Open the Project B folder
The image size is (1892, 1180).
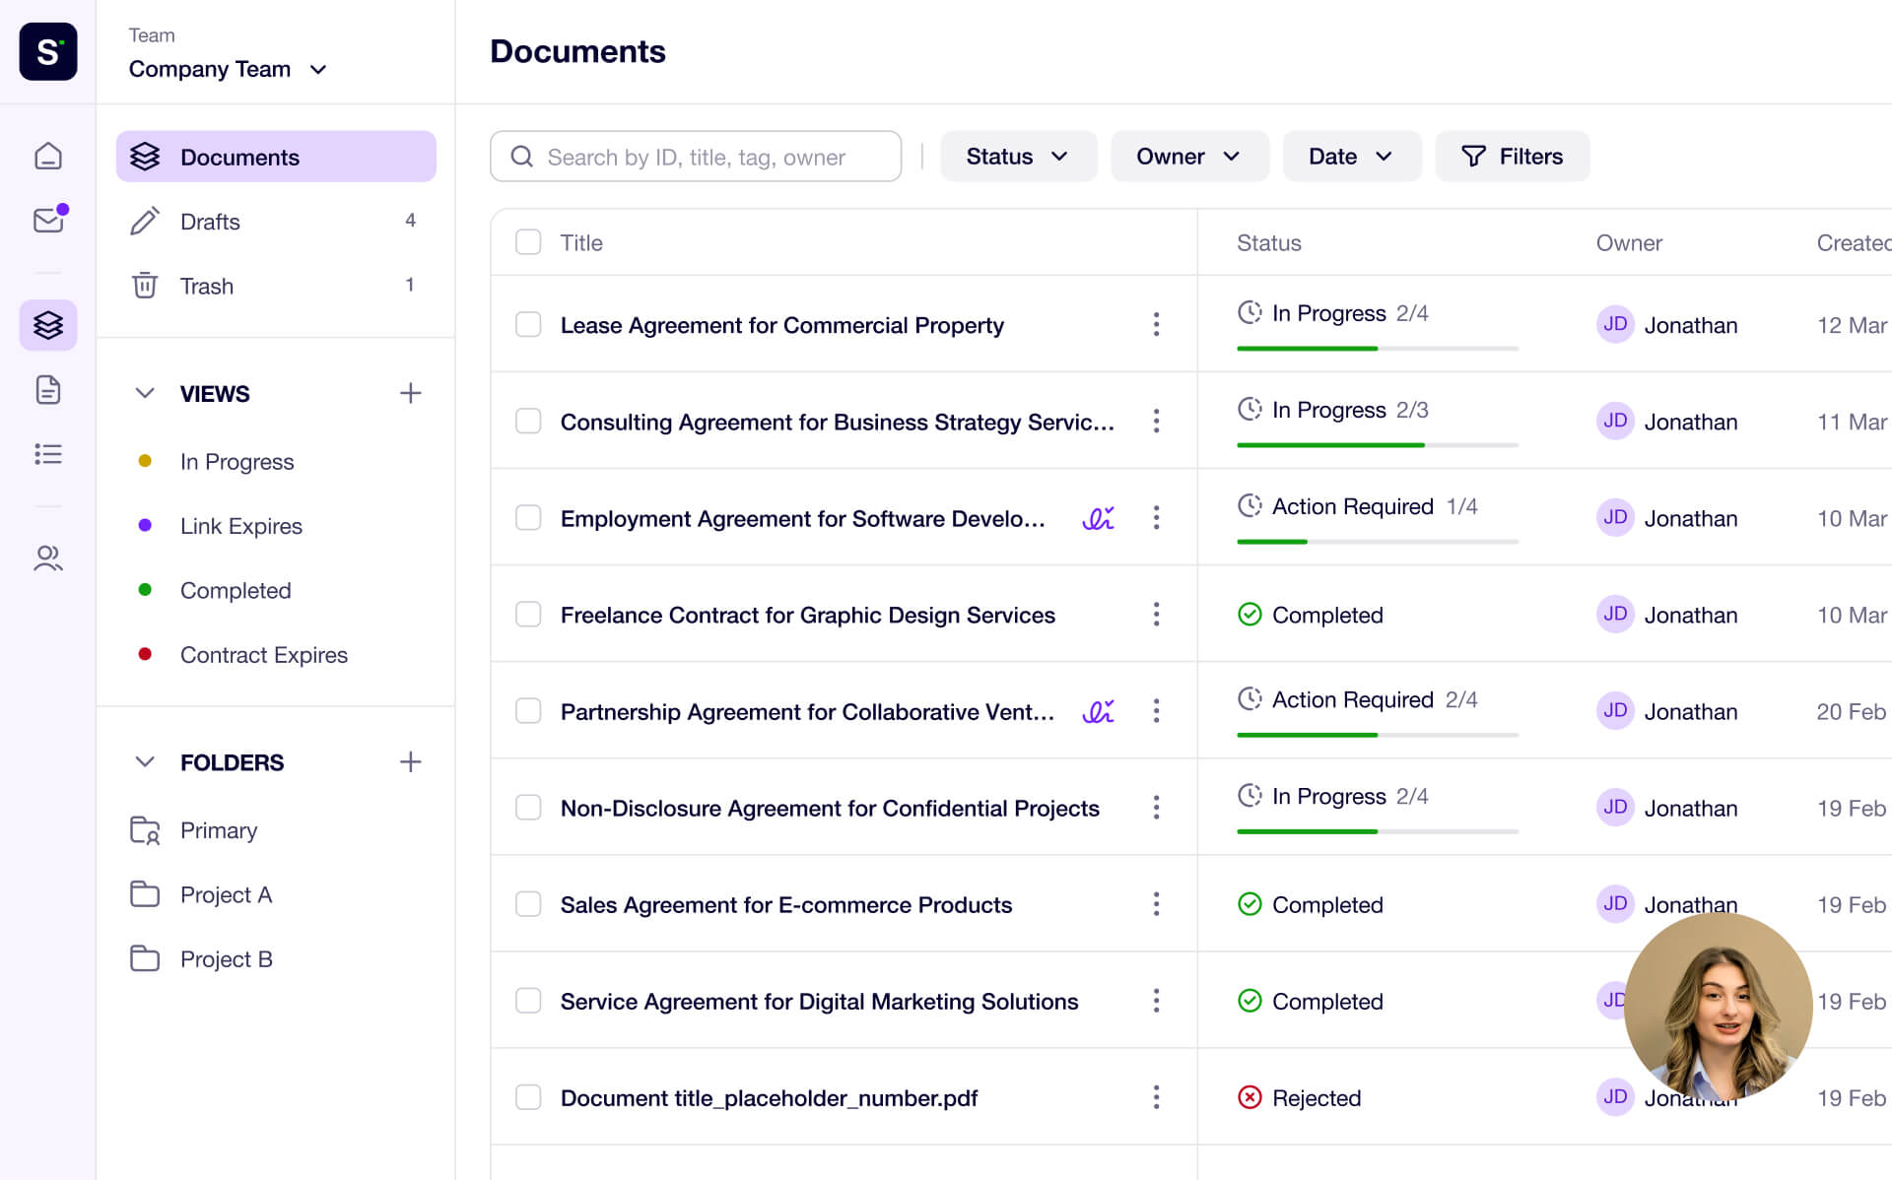[226, 958]
